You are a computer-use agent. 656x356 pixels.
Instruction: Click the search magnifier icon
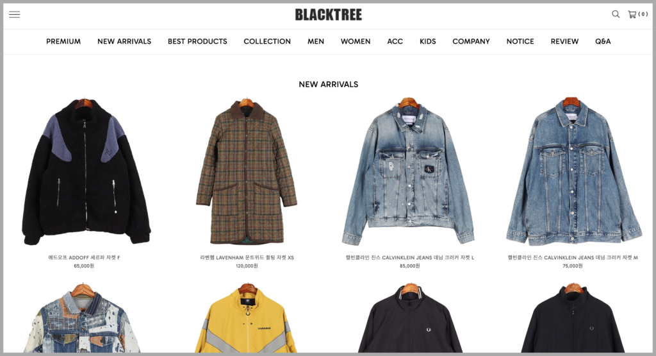616,14
